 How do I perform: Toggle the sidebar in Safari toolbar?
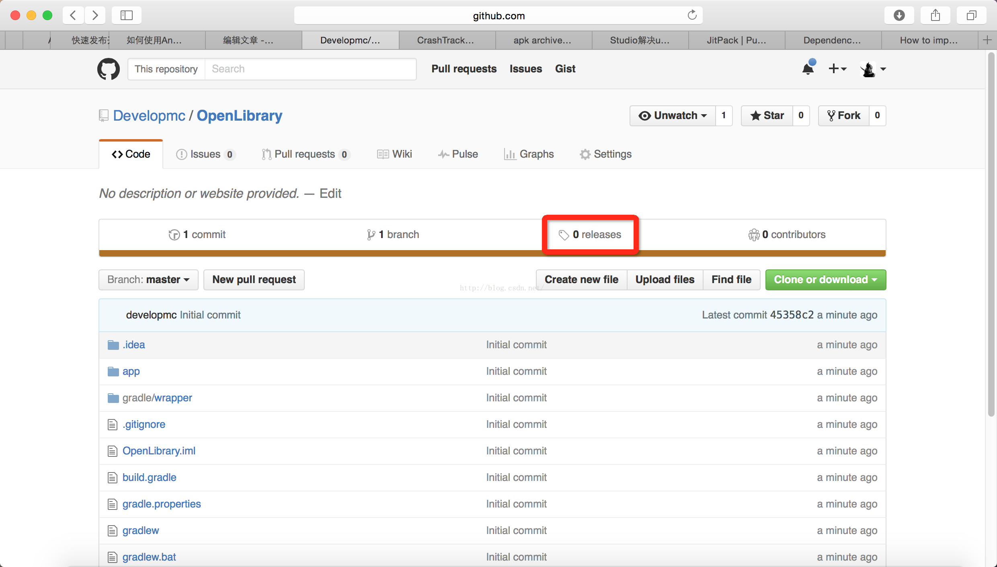[126, 15]
